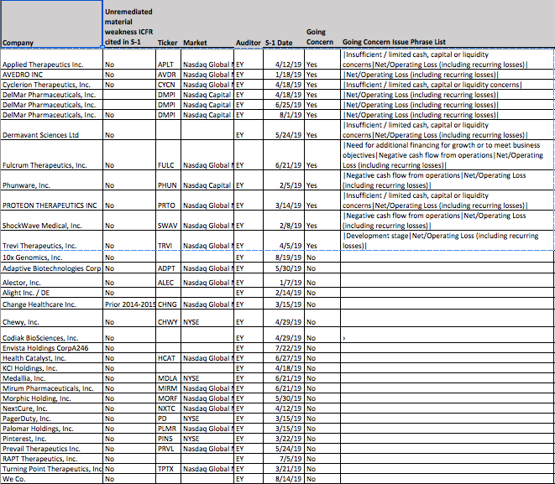Select the PROTEON THERAPEUTICS INC cell
Viewport: 555px width, 484px height.
pyautogui.click(x=52, y=200)
